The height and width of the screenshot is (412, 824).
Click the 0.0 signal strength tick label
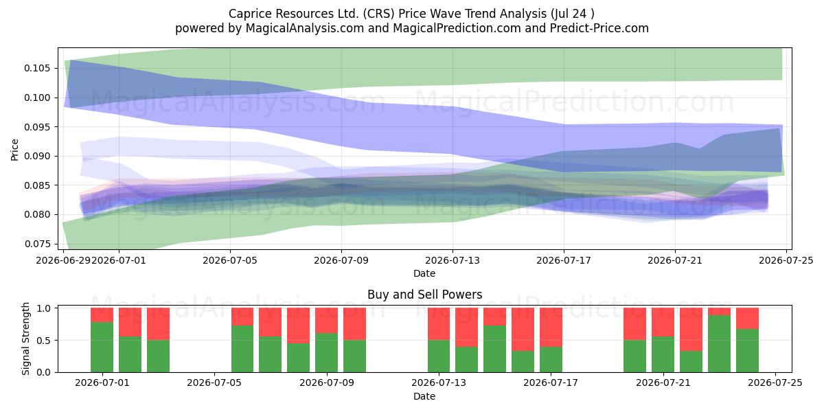click(45, 372)
